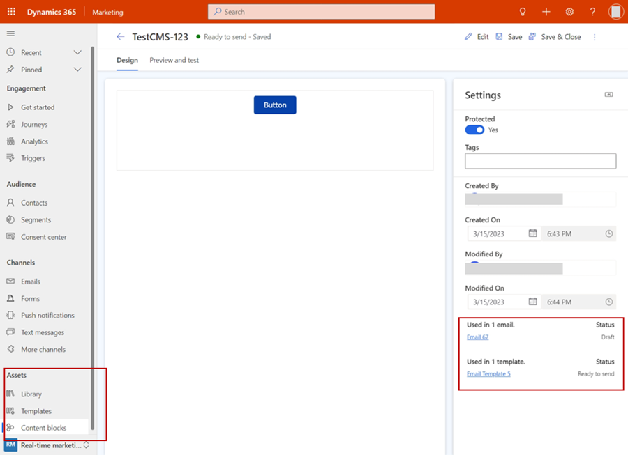Open the Templates asset library
628x455 pixels.
click(x=36, y=410)
